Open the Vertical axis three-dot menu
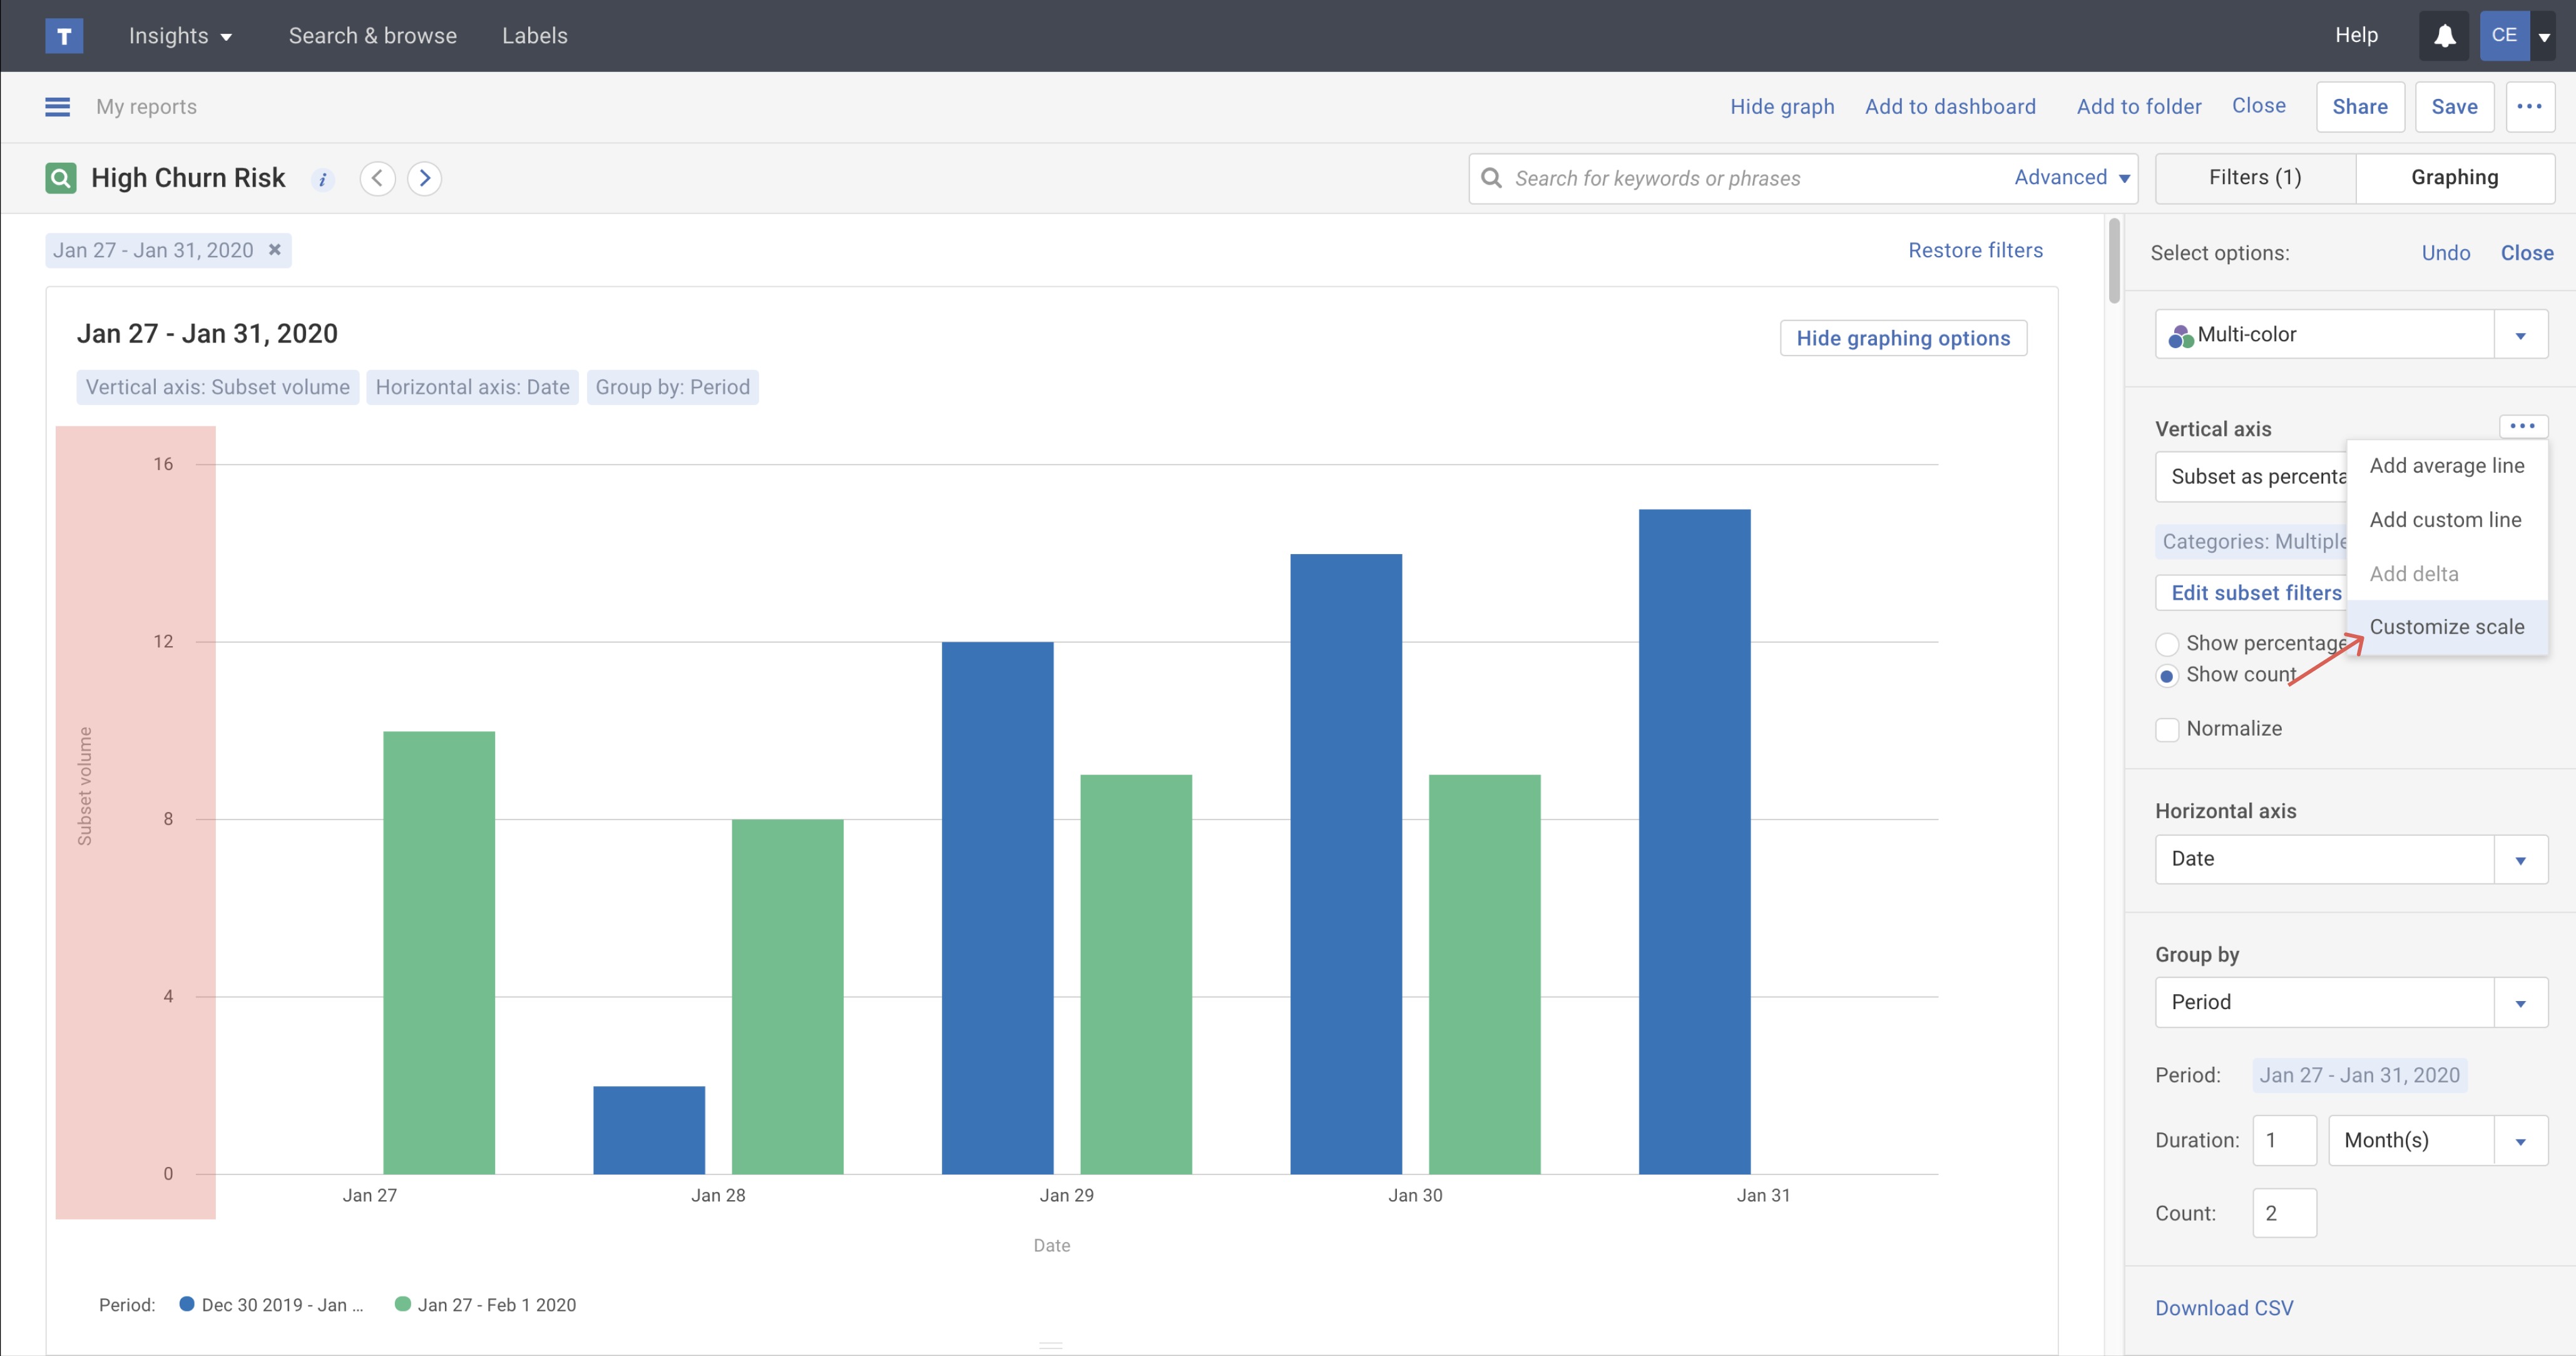Image resolution: width=2576 pixels, height=1356 pixels. pyautogui.click(x=2523, y=426)
